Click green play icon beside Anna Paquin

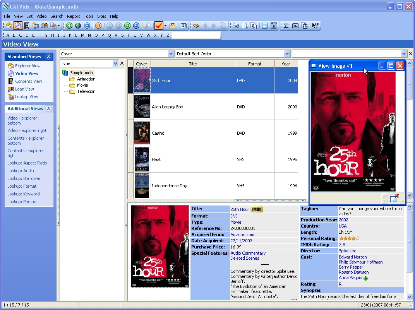click(x=365, y=278)
